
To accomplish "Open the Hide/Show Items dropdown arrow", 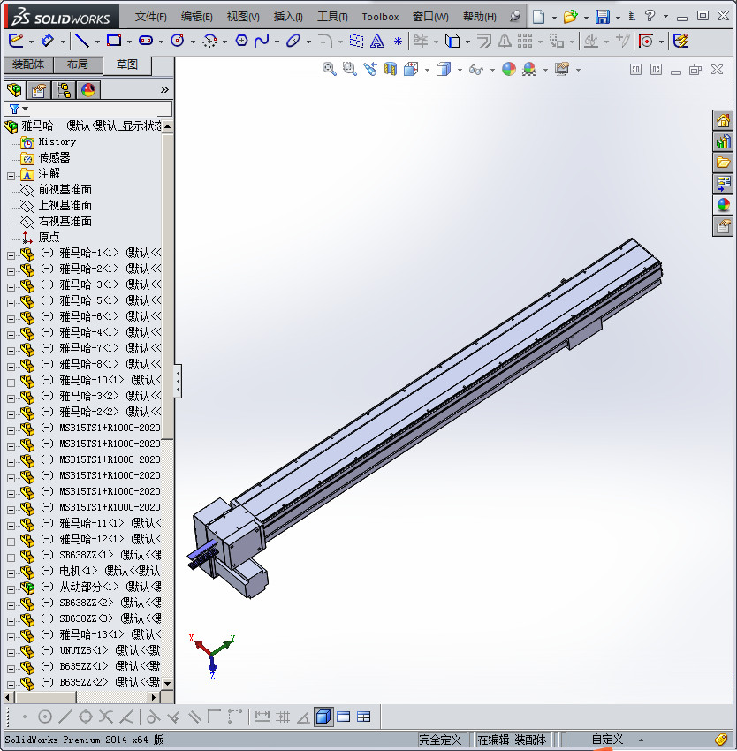I will (492, 70).
